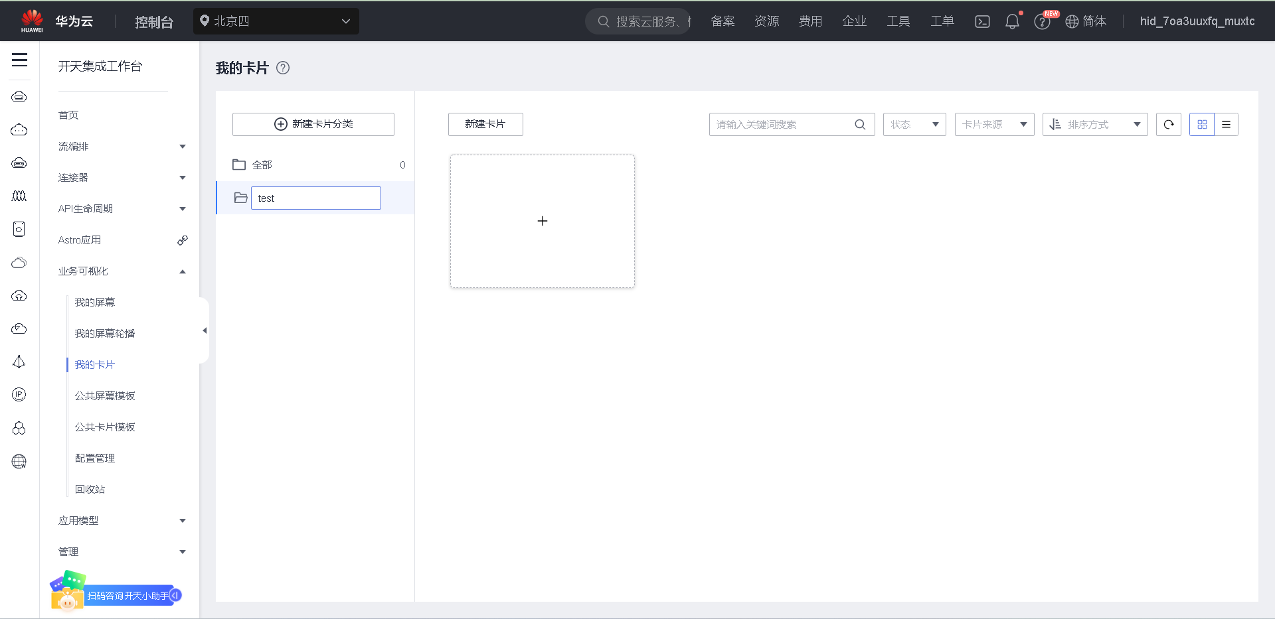Open 企业 in top navigation
Screen dimensions: 1275x619
point(855,21)
